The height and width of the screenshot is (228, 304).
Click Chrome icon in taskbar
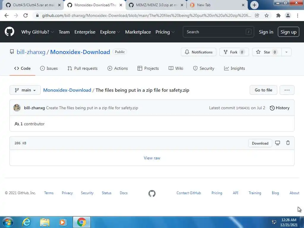pos(82,222)
